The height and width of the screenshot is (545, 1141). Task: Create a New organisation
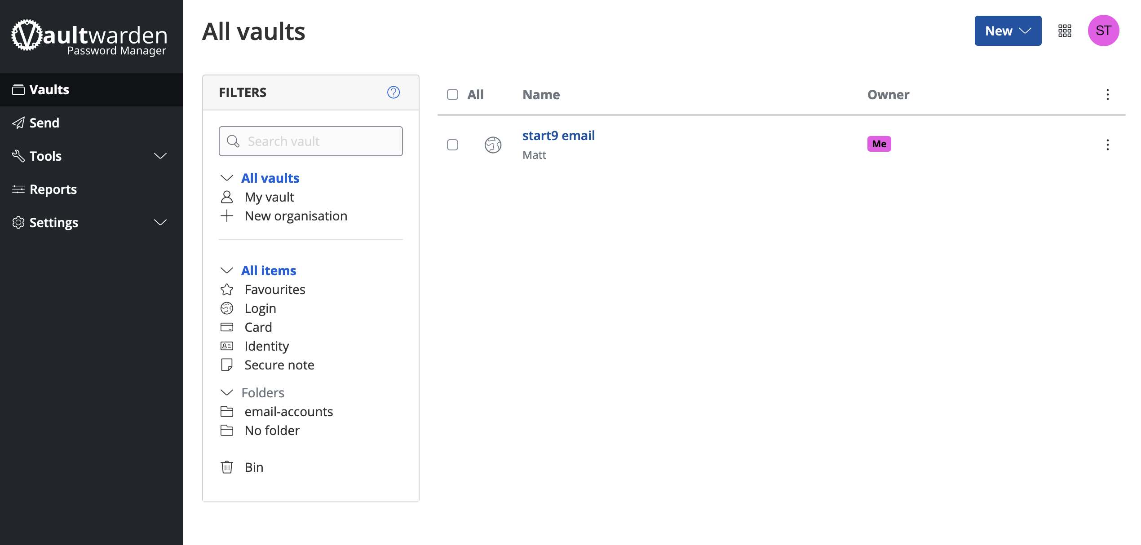pos(295,216)
